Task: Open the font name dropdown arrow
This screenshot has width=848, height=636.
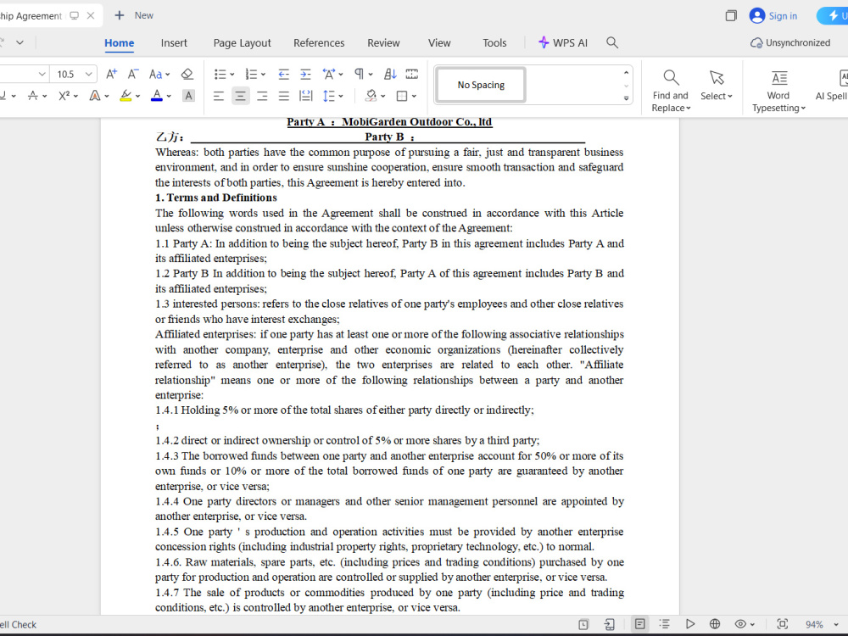Action: 42,74
